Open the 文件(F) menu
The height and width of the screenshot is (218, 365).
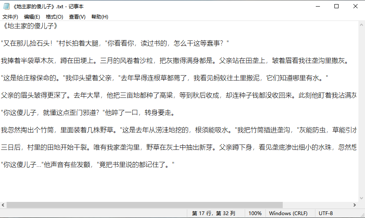(x=10, y=17)
